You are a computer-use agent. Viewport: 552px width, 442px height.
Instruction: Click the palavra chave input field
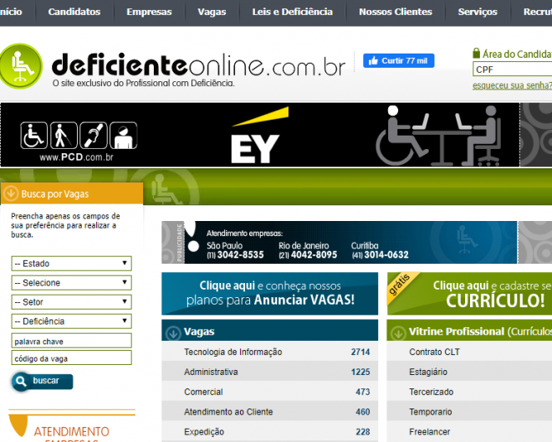(71, 341)
